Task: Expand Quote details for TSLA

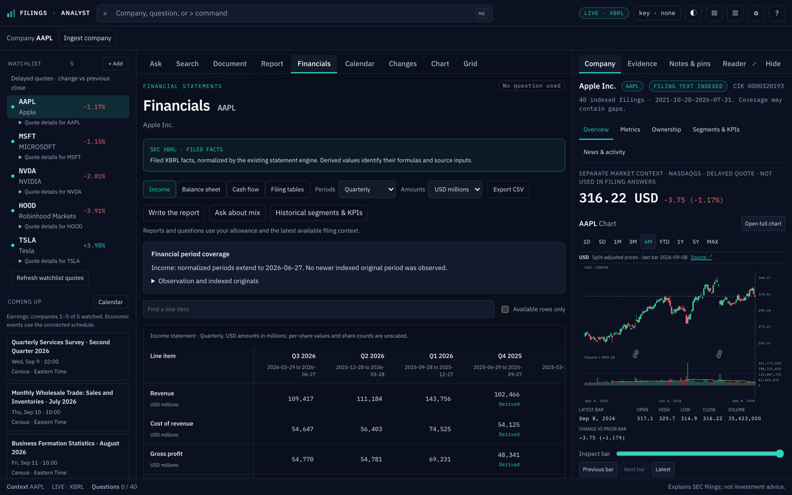Action: tap(49, 261)
